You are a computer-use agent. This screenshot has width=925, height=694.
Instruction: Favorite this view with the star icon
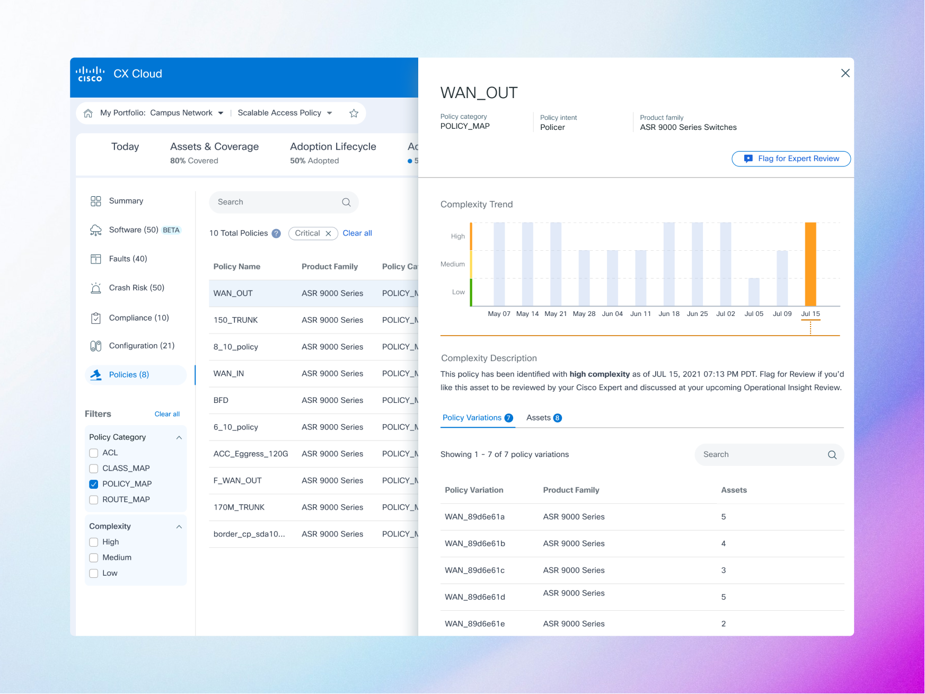[x=354, y=113]
